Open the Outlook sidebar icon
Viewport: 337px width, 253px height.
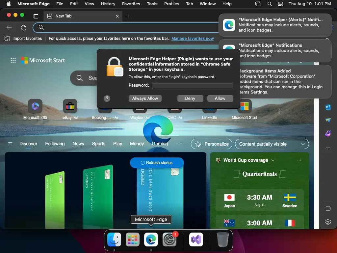click(328, 107)
